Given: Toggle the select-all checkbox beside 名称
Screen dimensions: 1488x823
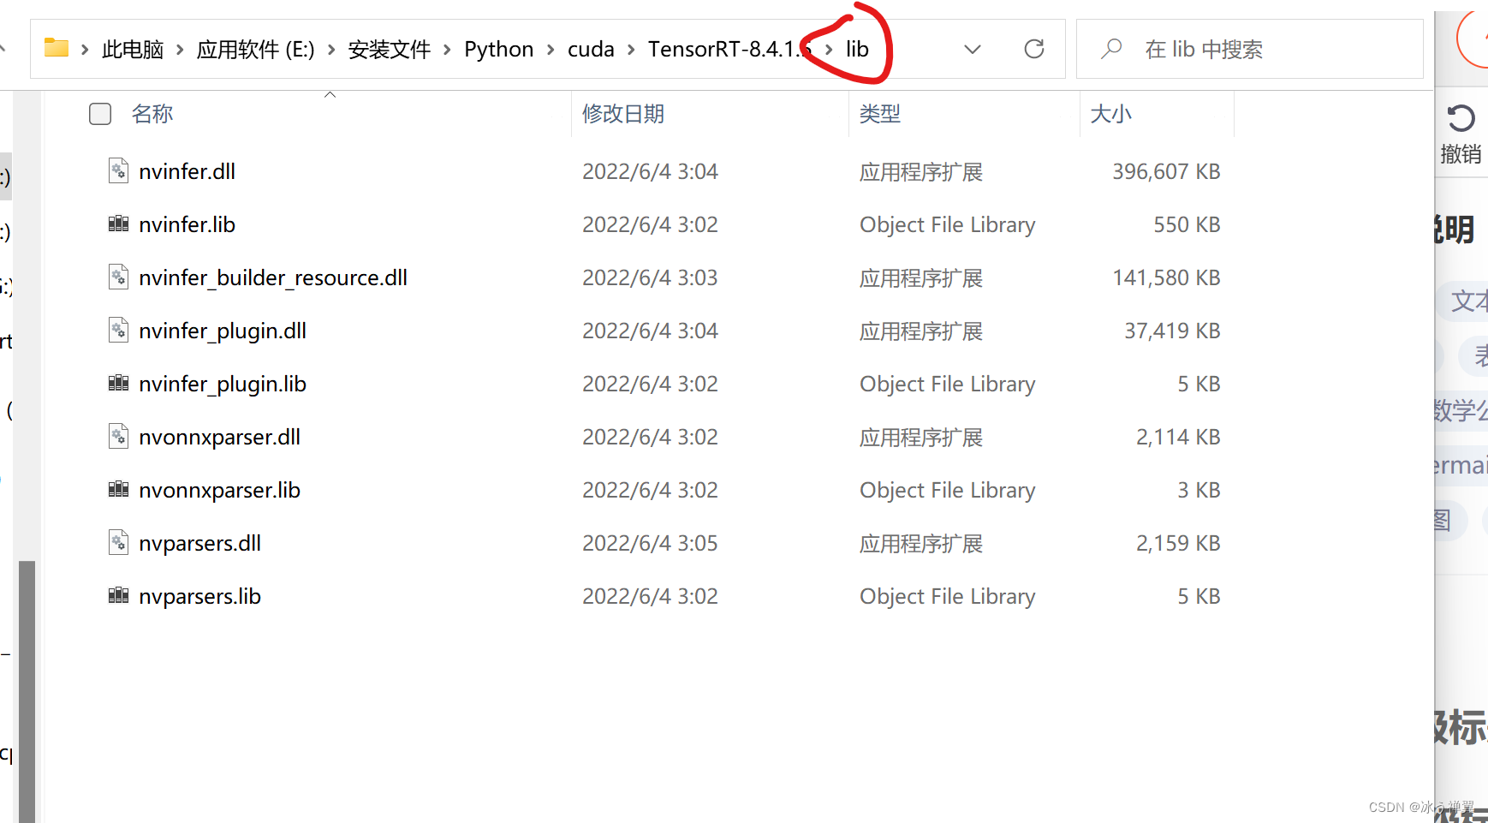Looking at the screenshot, I should (x=100, y=114).
